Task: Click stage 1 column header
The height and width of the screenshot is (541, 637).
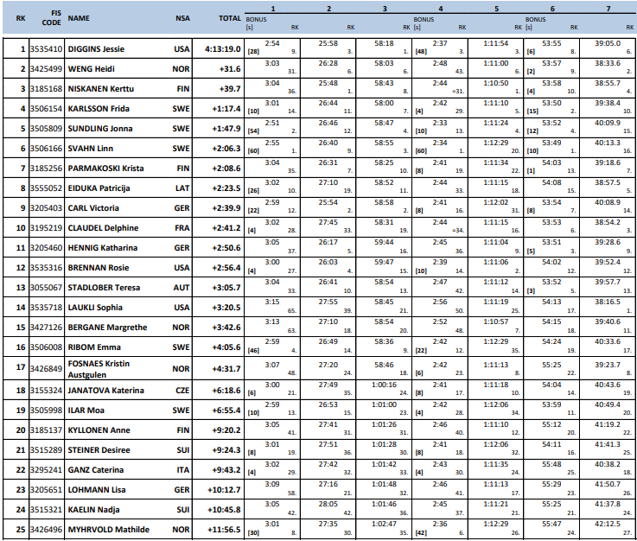Action: pyautogui.click(x=273, y=9)
